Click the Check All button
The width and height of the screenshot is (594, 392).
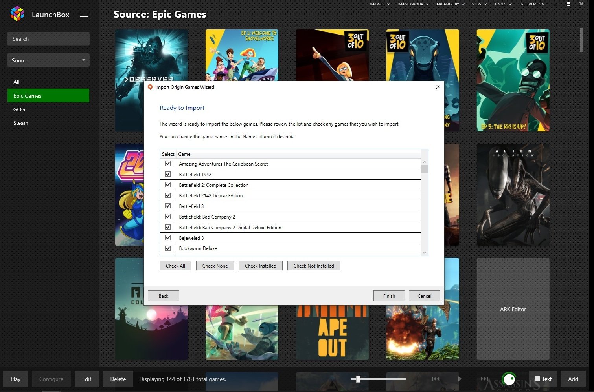(x=175, y=266)
